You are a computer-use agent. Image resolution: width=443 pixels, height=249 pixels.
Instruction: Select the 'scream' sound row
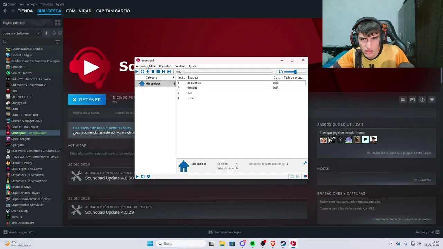[242, 98]
